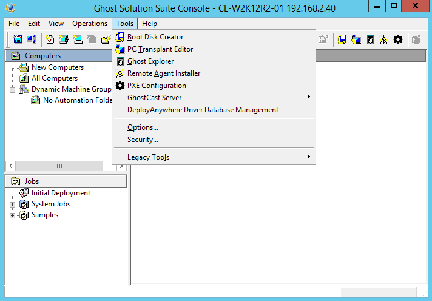Click the Boot Disk Creator toolbar icon
432x301 pixels.
pos(342,39)
